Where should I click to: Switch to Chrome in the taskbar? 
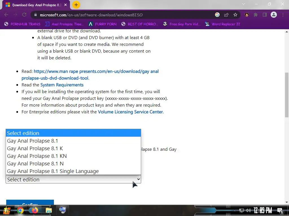[20, 210]
